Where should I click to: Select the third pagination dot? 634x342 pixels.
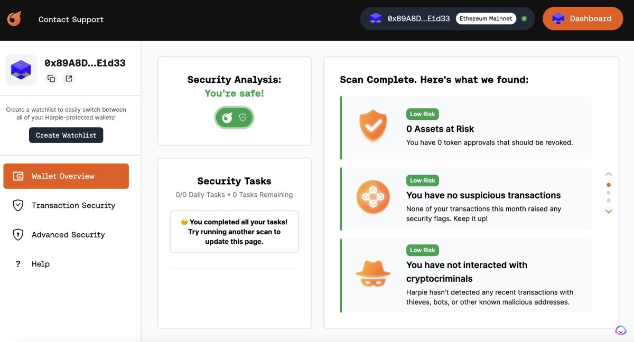click(609, 201)
